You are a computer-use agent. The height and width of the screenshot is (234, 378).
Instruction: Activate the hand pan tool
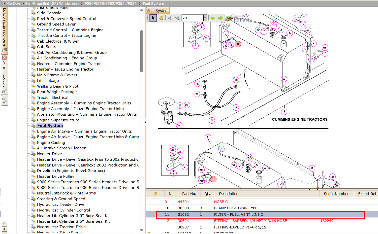pos(161,18)
